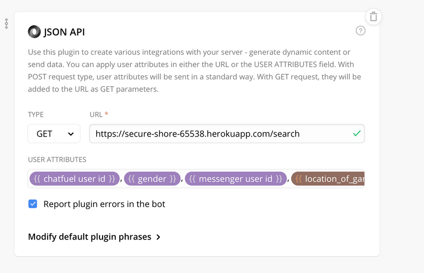Click the plugin description paragraph
Viewport: 424px width, 273px height.
pyautogui.click(x=194, y=71)
